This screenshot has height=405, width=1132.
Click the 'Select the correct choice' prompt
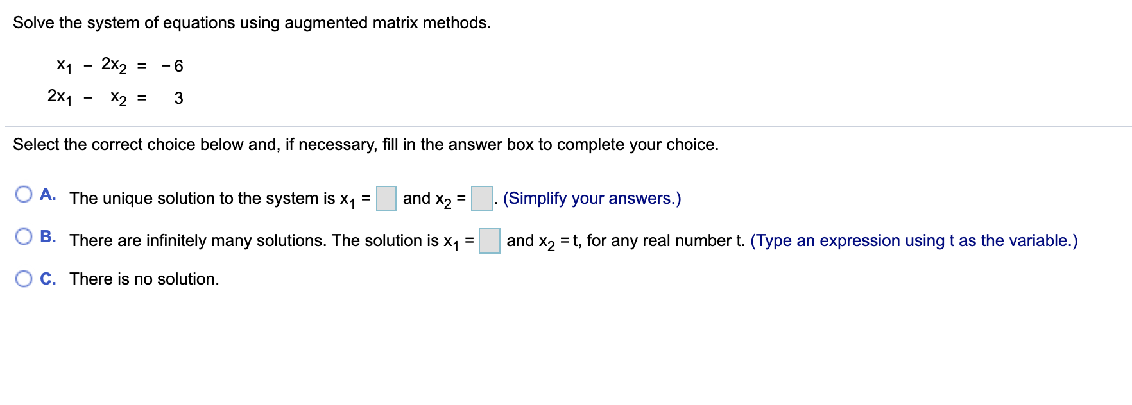click(x=366, y=144)
